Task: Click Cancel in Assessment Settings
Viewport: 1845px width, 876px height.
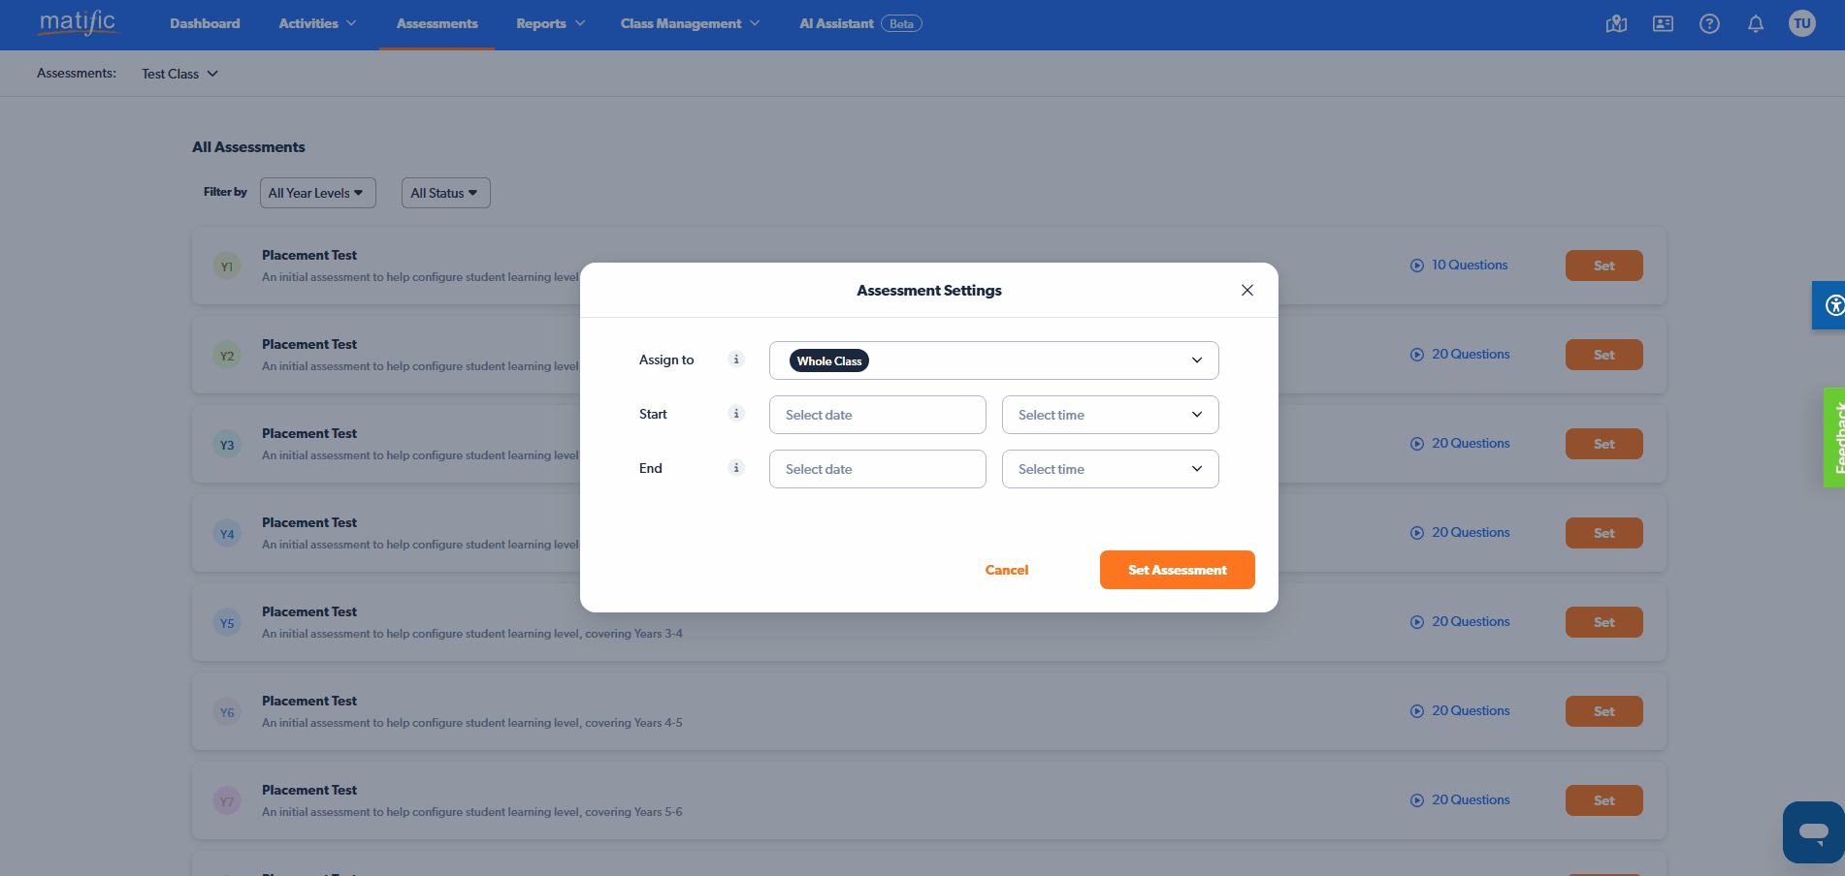Action: (1006, 570)
